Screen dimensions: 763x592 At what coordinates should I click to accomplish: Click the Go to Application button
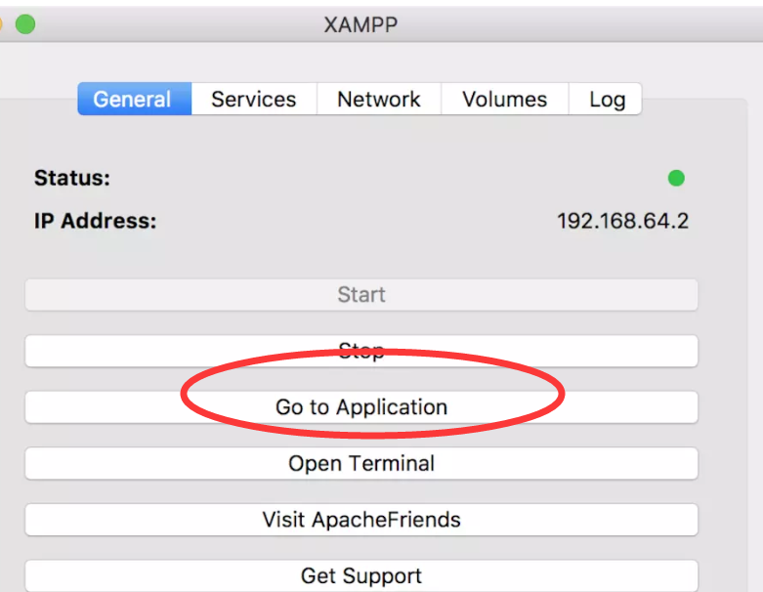click(x=361, y=407)
